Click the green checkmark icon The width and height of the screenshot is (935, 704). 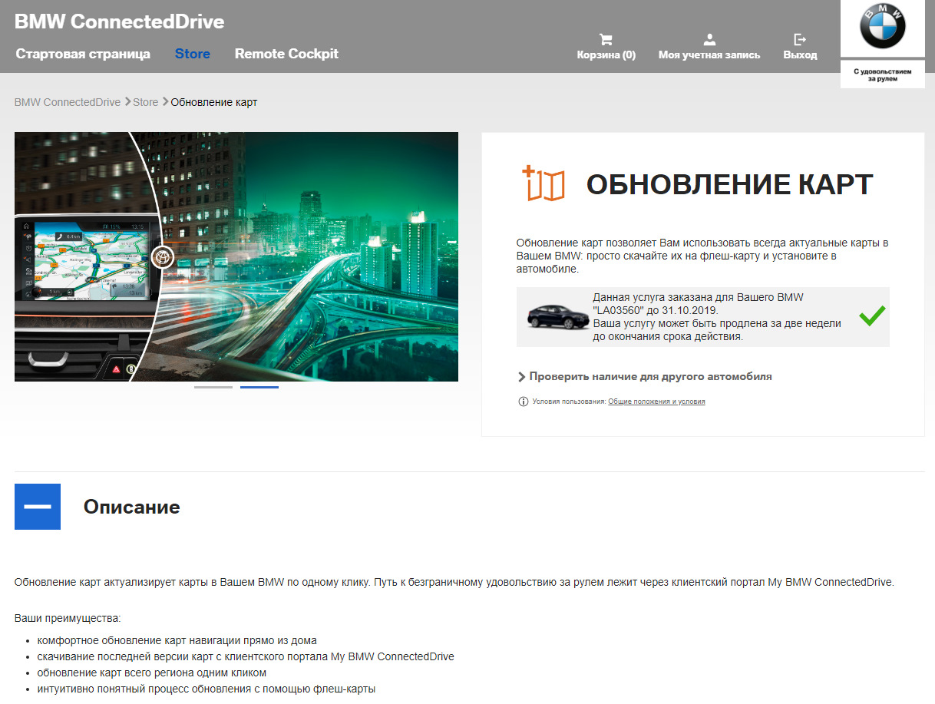872,316
